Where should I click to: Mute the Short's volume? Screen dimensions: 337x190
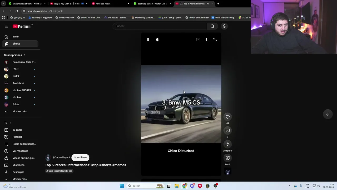(x=157, y=40)
